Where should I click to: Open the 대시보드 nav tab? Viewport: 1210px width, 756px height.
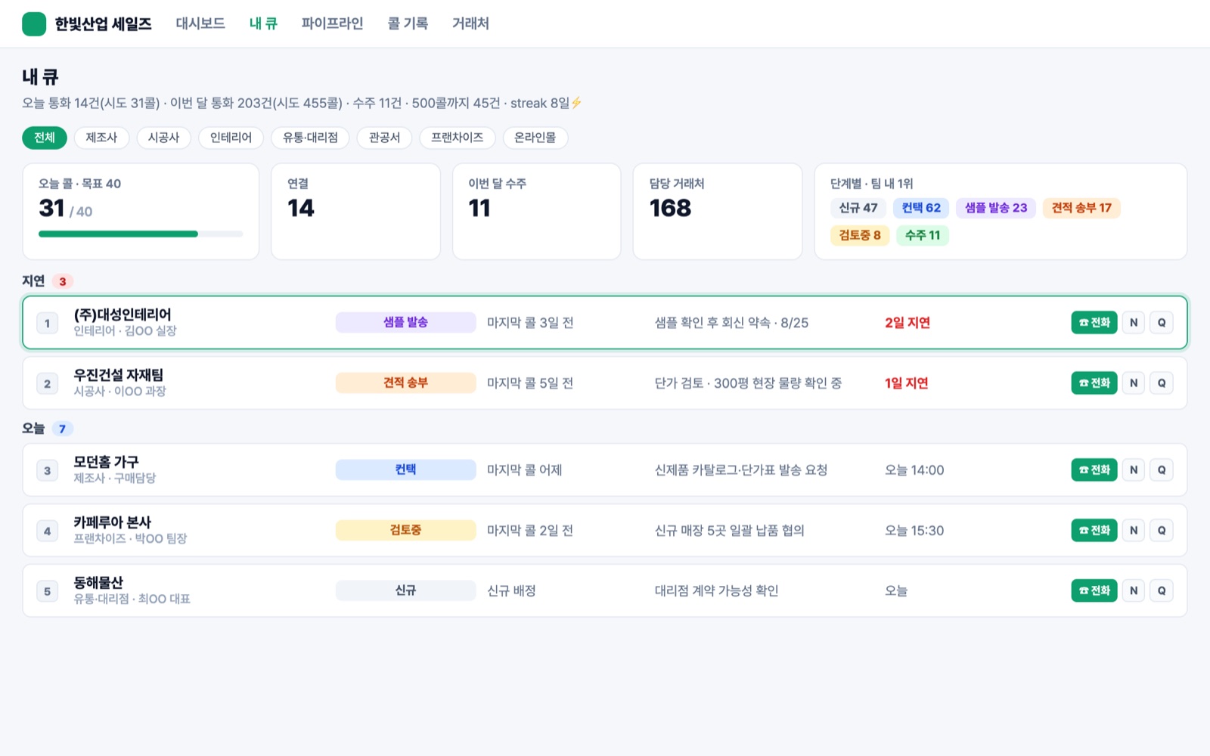[200, 23]
